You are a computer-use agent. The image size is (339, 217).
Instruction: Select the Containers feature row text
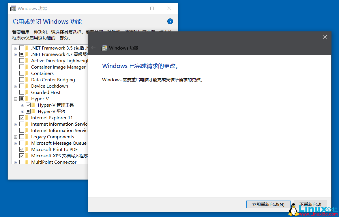(42, 73)
